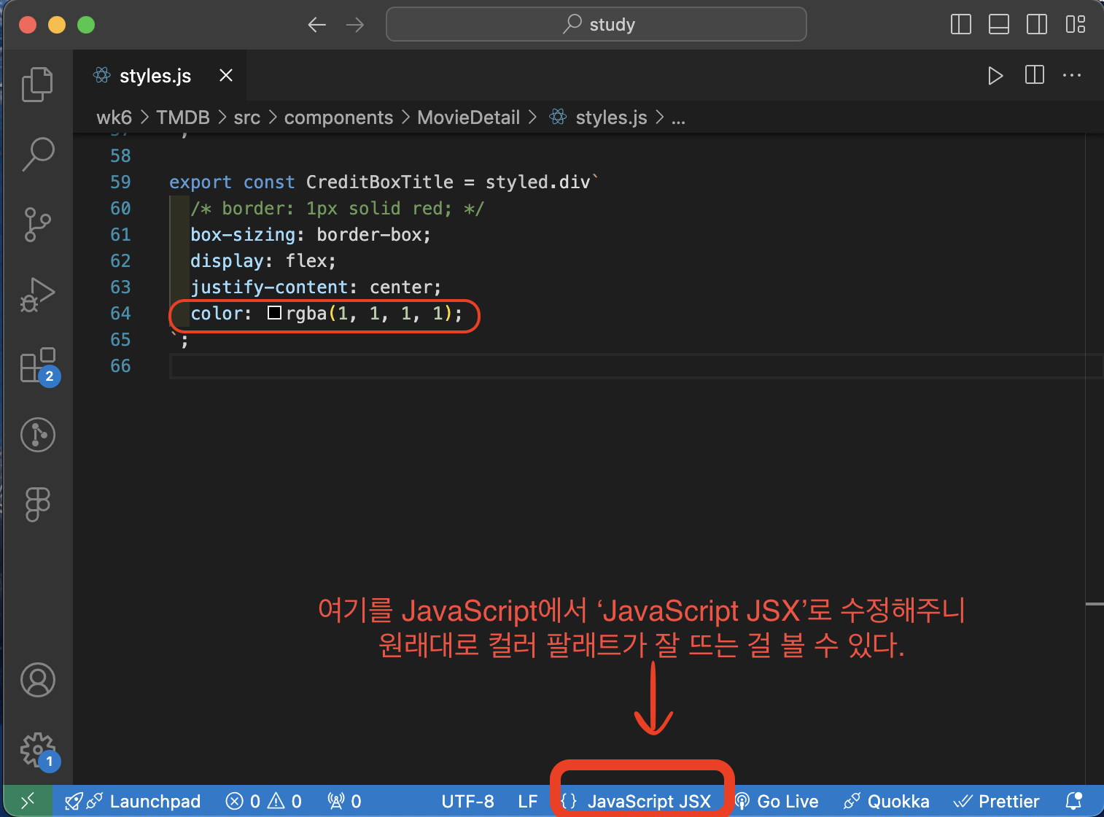Run the file with the play button
Image resolution: width=1104 pixels, height=817 pixels.
[995, 76]
